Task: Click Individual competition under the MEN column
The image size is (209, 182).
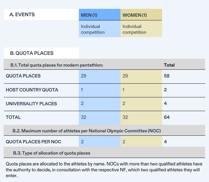Action: pyautogui.click(x=92, y=30)
